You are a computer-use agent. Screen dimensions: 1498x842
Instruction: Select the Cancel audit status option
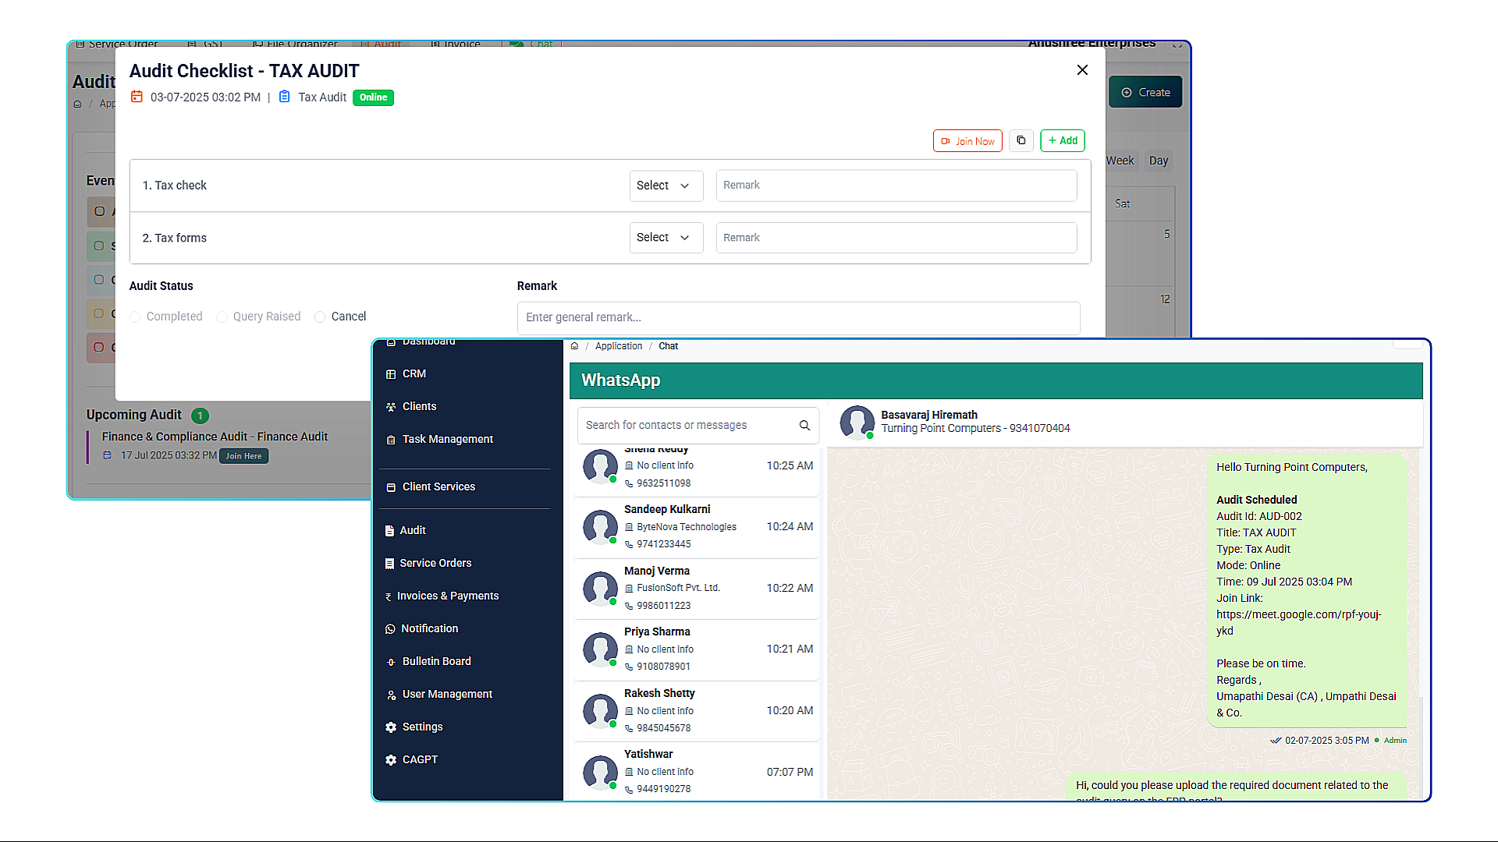point(320,317)
